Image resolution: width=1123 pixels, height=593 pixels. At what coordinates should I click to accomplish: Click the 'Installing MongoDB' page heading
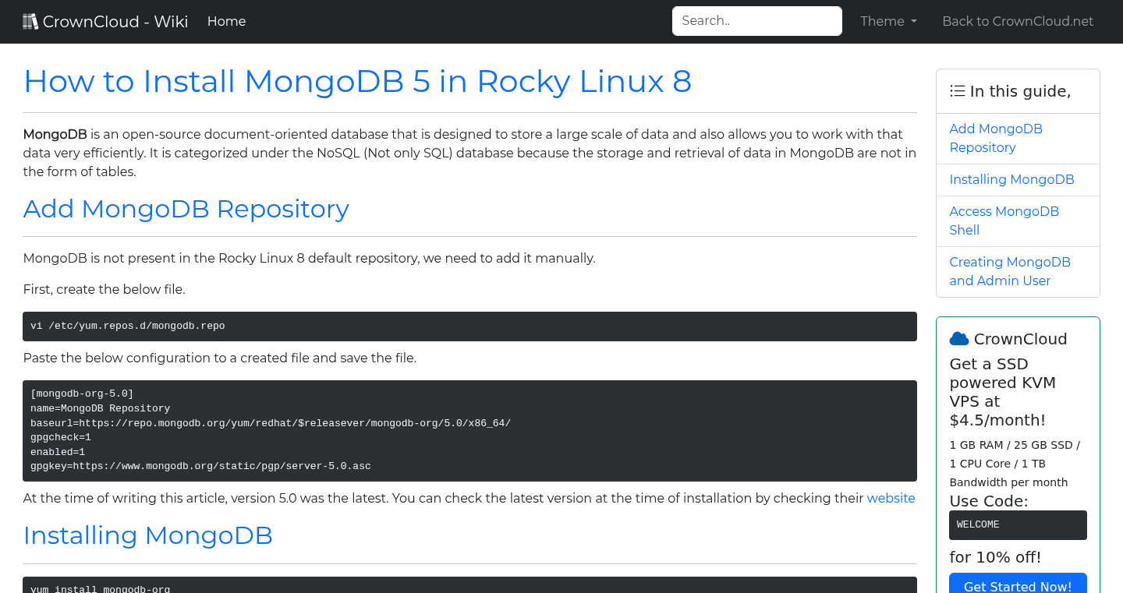coord(147,535)
